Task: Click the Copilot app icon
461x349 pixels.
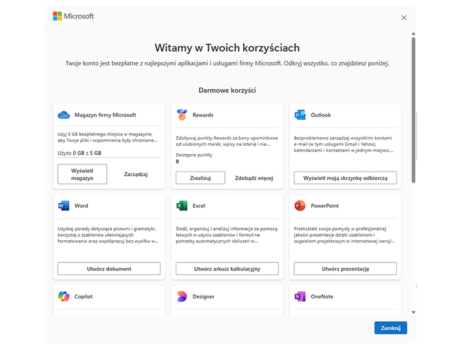Action: pyautogui.click(x=64, y=297)
